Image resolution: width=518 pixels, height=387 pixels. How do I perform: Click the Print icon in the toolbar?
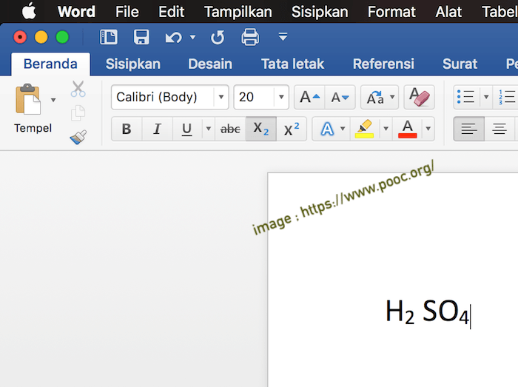point(250,37)
